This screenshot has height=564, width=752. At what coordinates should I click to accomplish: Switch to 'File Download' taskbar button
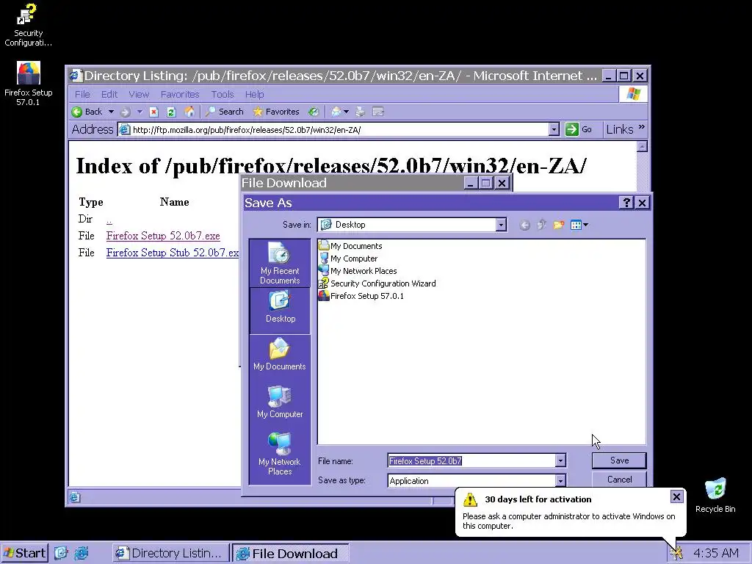click(x=290, y=553)
